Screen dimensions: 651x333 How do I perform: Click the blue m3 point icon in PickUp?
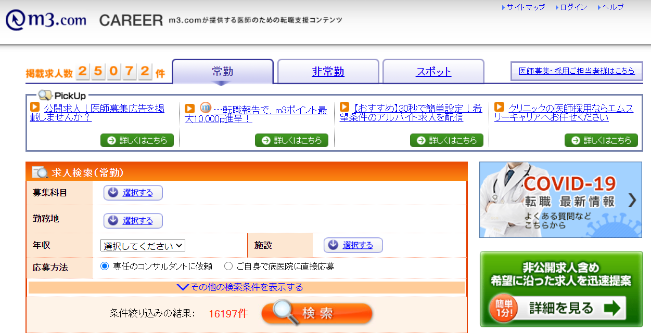pyautogui.click(x=206, y=108)
